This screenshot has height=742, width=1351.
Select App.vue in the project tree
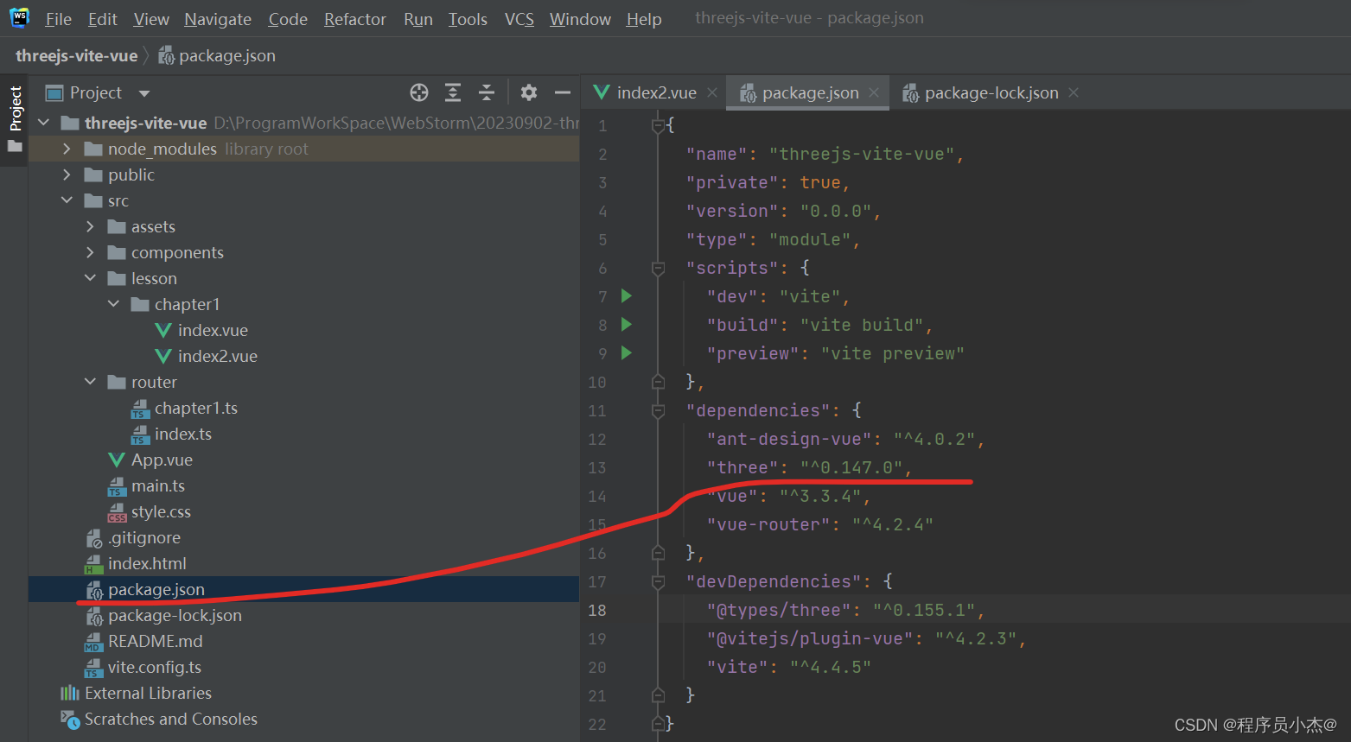pyautogui.click(x=162, y=460)
